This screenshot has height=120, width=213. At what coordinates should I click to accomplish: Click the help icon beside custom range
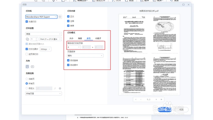[x=60, y=88]
